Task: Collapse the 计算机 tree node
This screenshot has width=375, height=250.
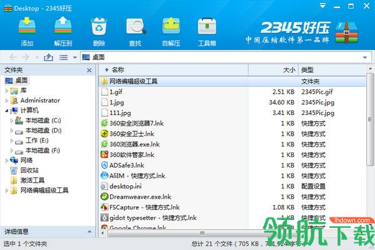Action: pyautogui.click(x=7, y=111)
